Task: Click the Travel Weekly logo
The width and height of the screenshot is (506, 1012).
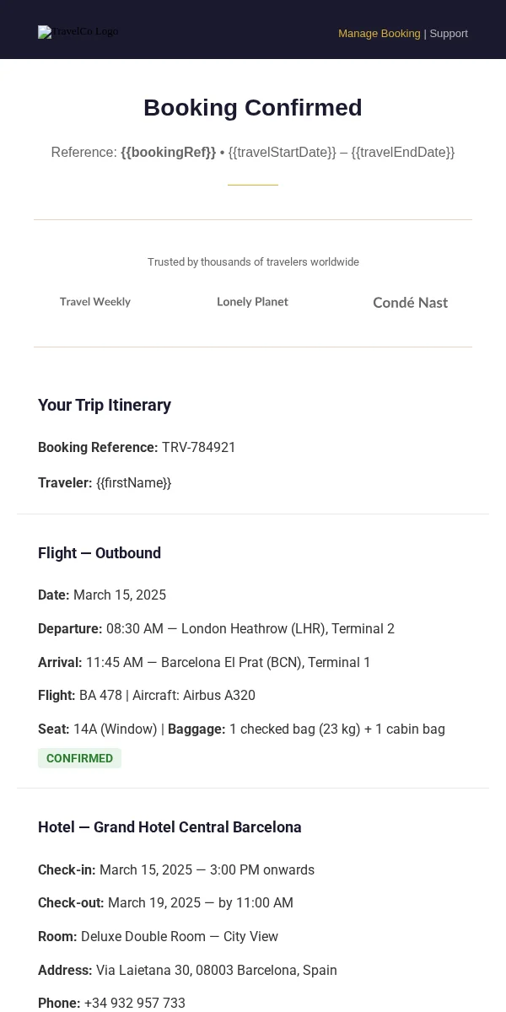Action: click(x=95, y=302)
